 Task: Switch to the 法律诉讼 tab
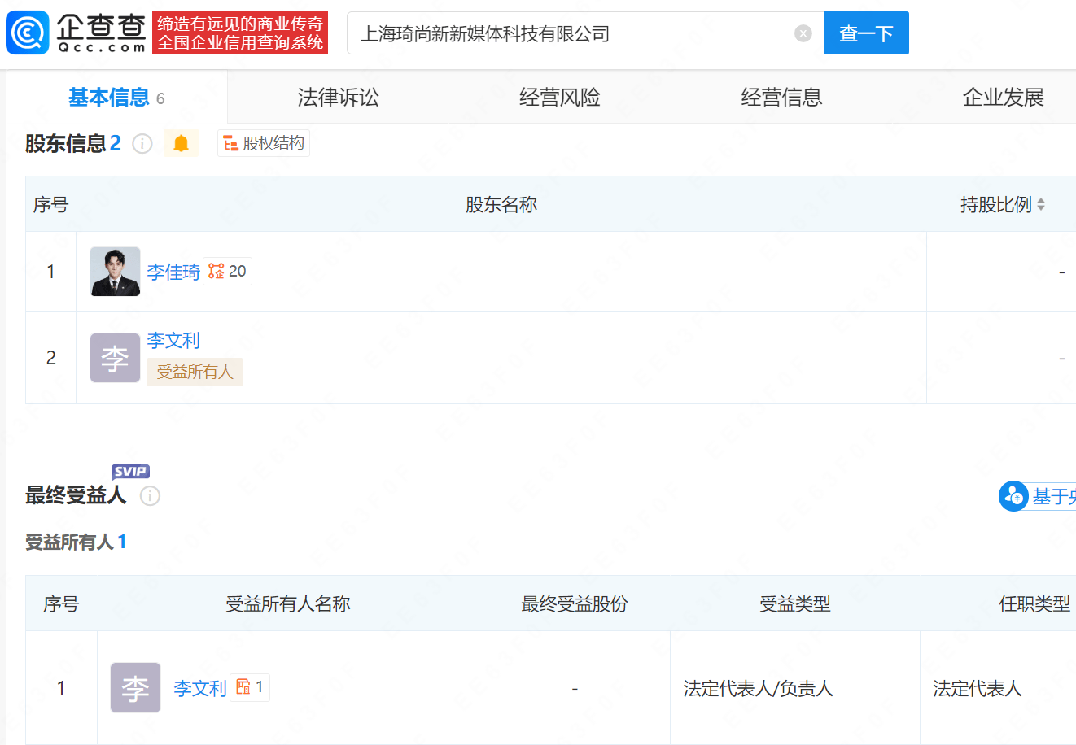pos(338,98)
